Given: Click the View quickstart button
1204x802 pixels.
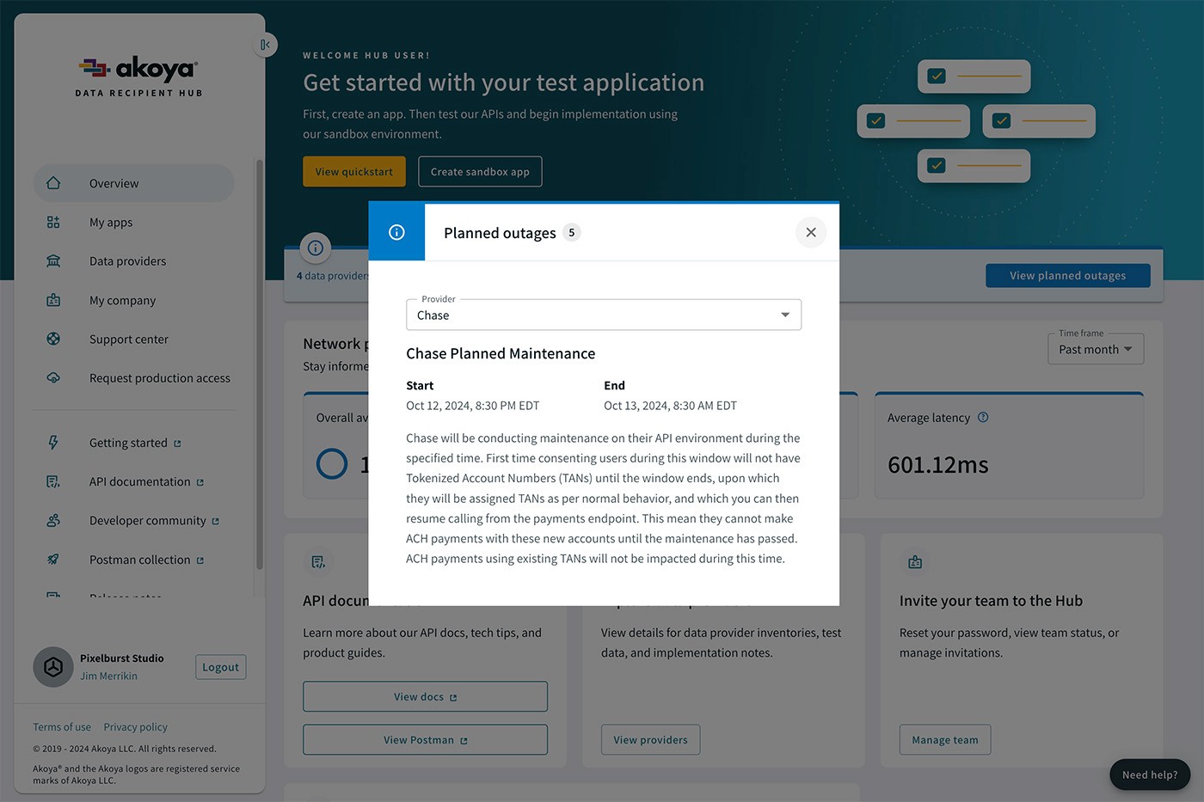Looking at the screenshot, I should 354,172.
